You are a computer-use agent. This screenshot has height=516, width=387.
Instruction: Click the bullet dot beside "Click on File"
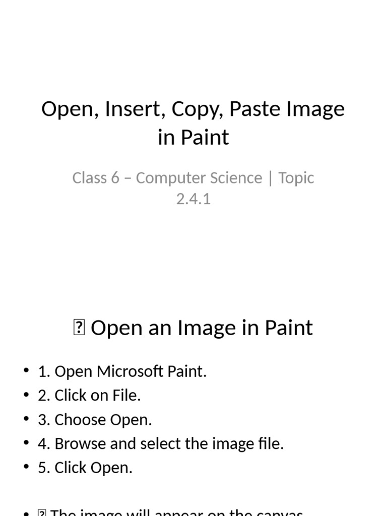click(x=26, y=396)
